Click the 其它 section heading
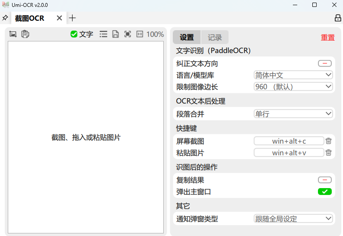The image size is (343, 236). [183, 206]
